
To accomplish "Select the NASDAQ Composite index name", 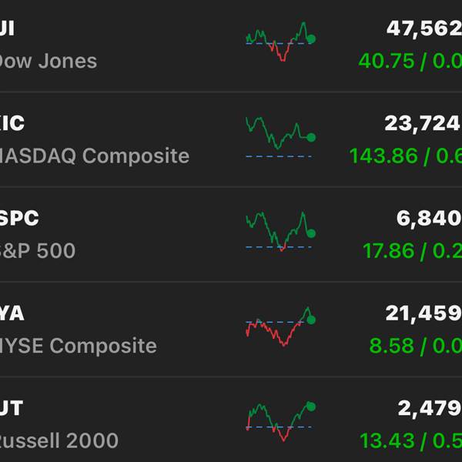I will [x=94, y=156].
